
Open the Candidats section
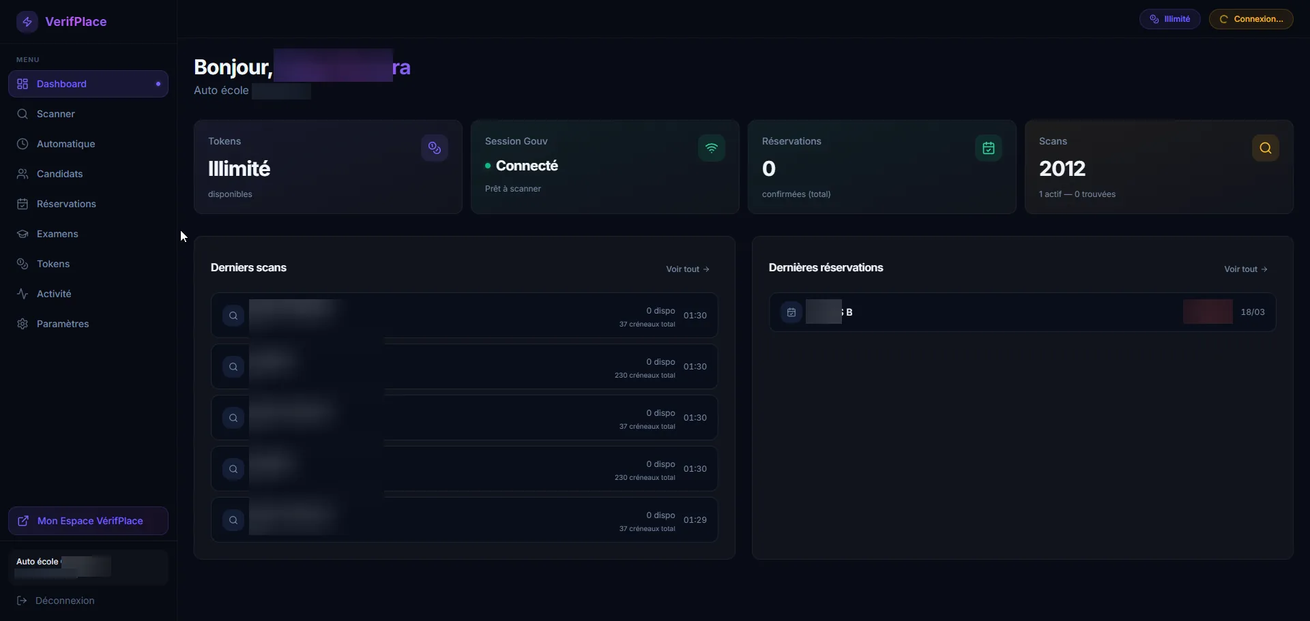click(x=60, y=174)
